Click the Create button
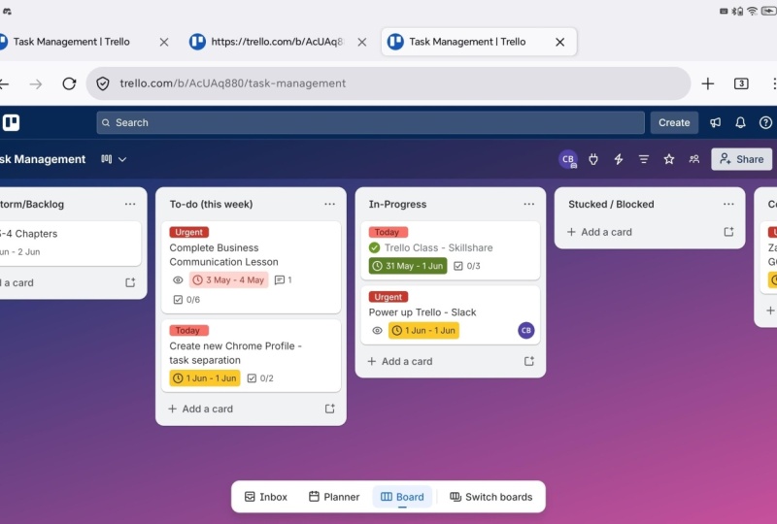777x524 pixels. click(674, 122)
